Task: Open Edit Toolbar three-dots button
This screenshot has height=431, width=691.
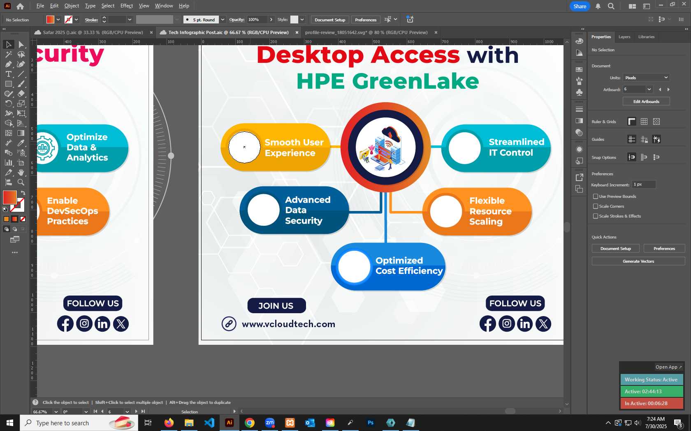Action: (x=15, y=252)
